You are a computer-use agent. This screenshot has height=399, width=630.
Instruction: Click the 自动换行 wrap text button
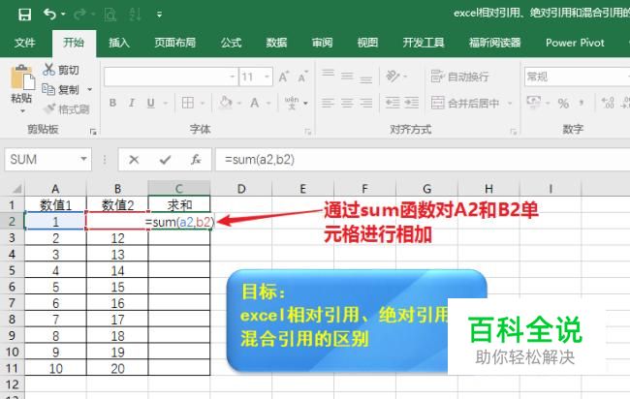(x=459, y=77)
